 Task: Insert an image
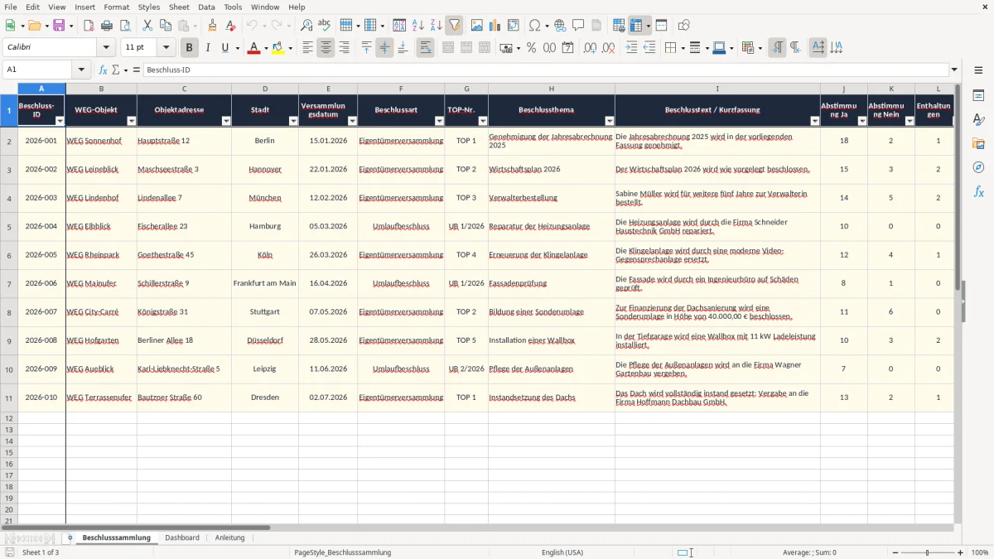478,26
